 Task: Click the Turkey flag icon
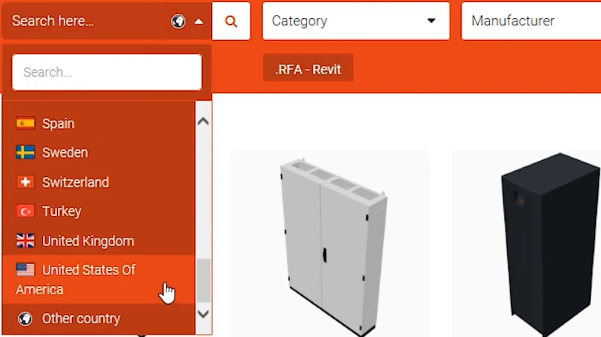[25, 211]
